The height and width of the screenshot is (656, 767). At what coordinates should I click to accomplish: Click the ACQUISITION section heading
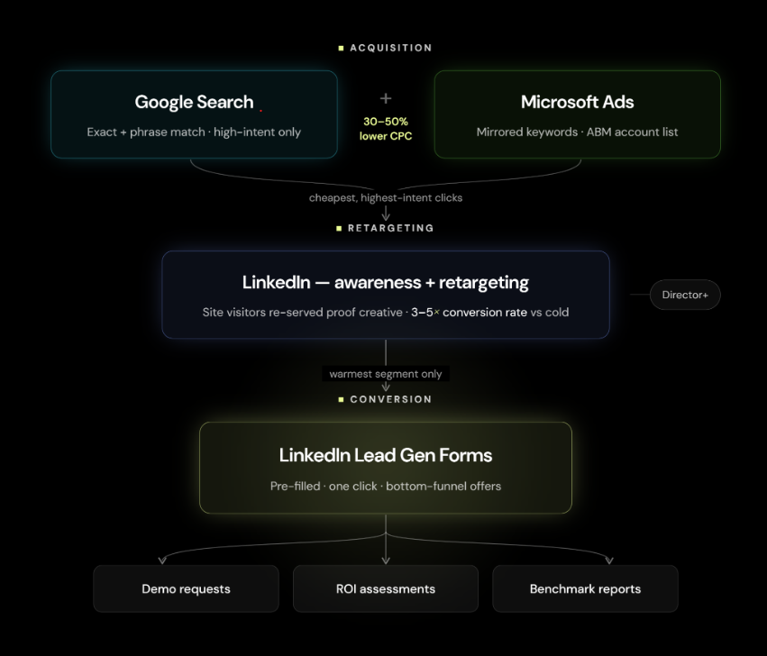(x=391, y=48)
